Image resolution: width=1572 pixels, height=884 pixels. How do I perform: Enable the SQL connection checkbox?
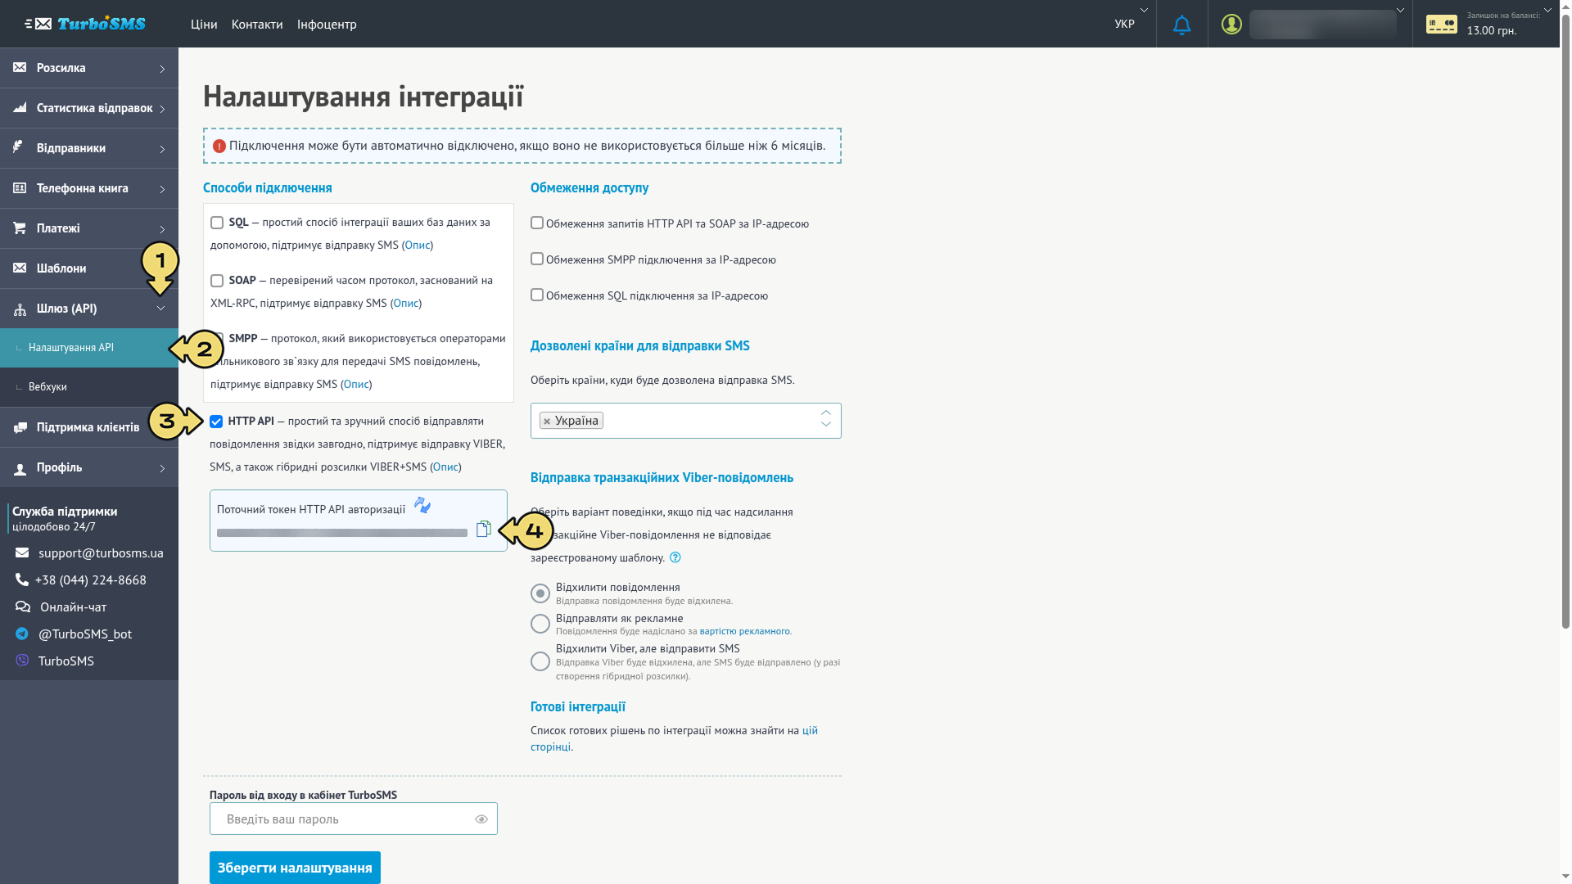[x=217, y=223]
